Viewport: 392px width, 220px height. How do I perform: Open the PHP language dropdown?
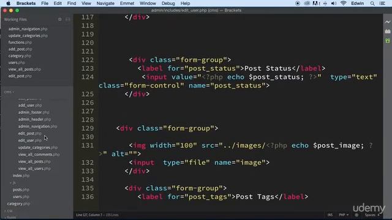click(x=344, y=215)
